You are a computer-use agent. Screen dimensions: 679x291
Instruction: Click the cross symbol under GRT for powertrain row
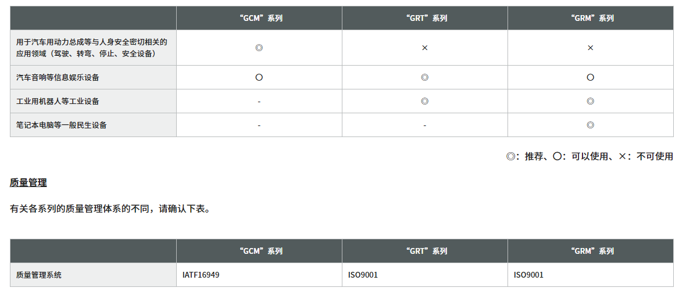[425, 48]
